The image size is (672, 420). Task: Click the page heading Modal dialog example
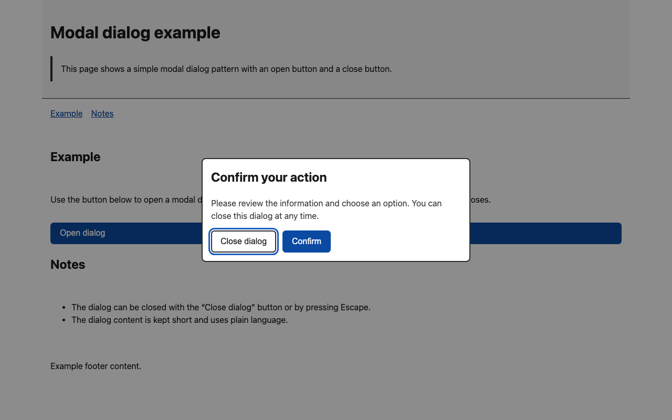135,33
